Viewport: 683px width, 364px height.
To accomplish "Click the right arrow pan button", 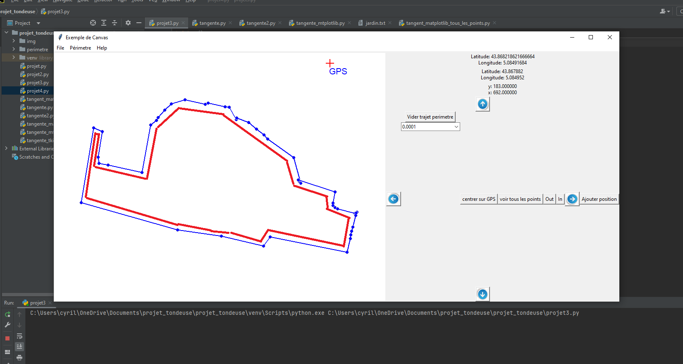I will point(572,199).
